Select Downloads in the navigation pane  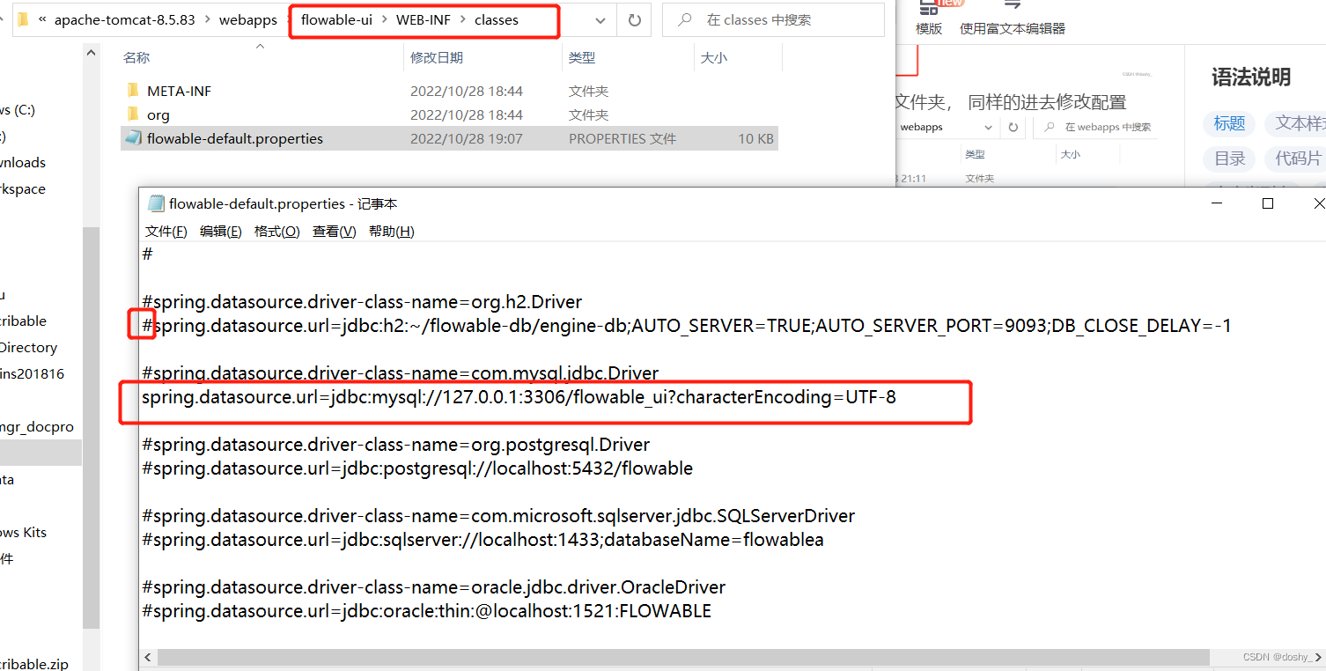[23, 163]
